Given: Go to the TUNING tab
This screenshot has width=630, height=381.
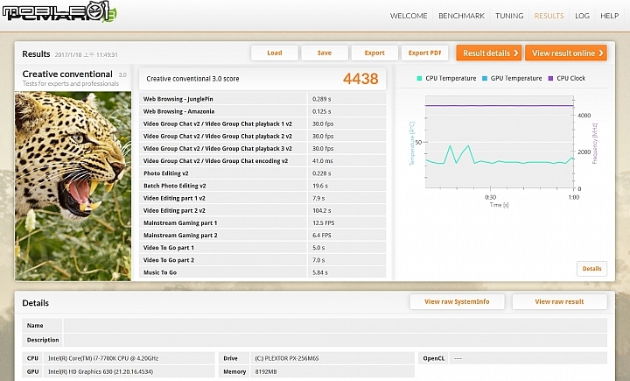Looking at the screenshot, I should (x=509, y=16).
